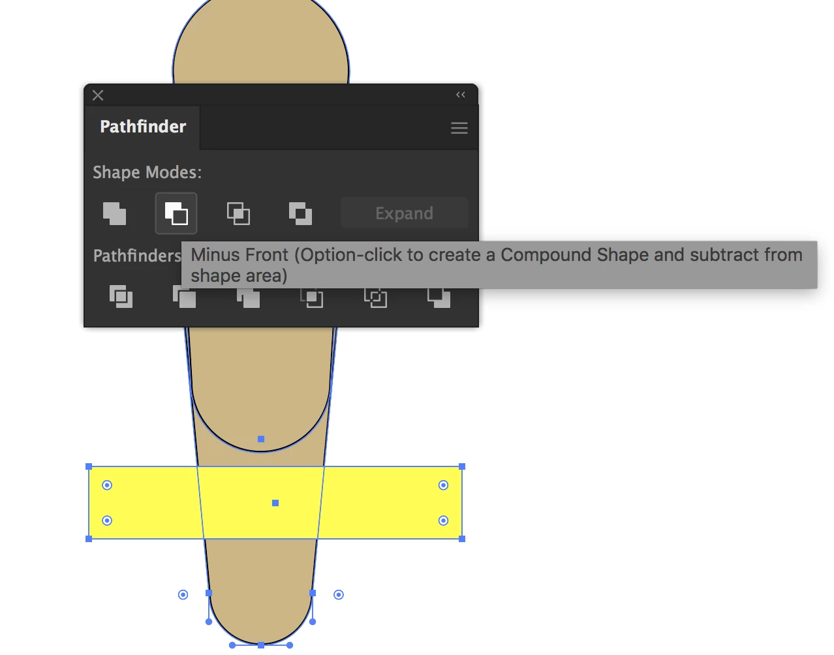
Task: Click the Exclude shape mode icon
Action: tap(300, 213)
